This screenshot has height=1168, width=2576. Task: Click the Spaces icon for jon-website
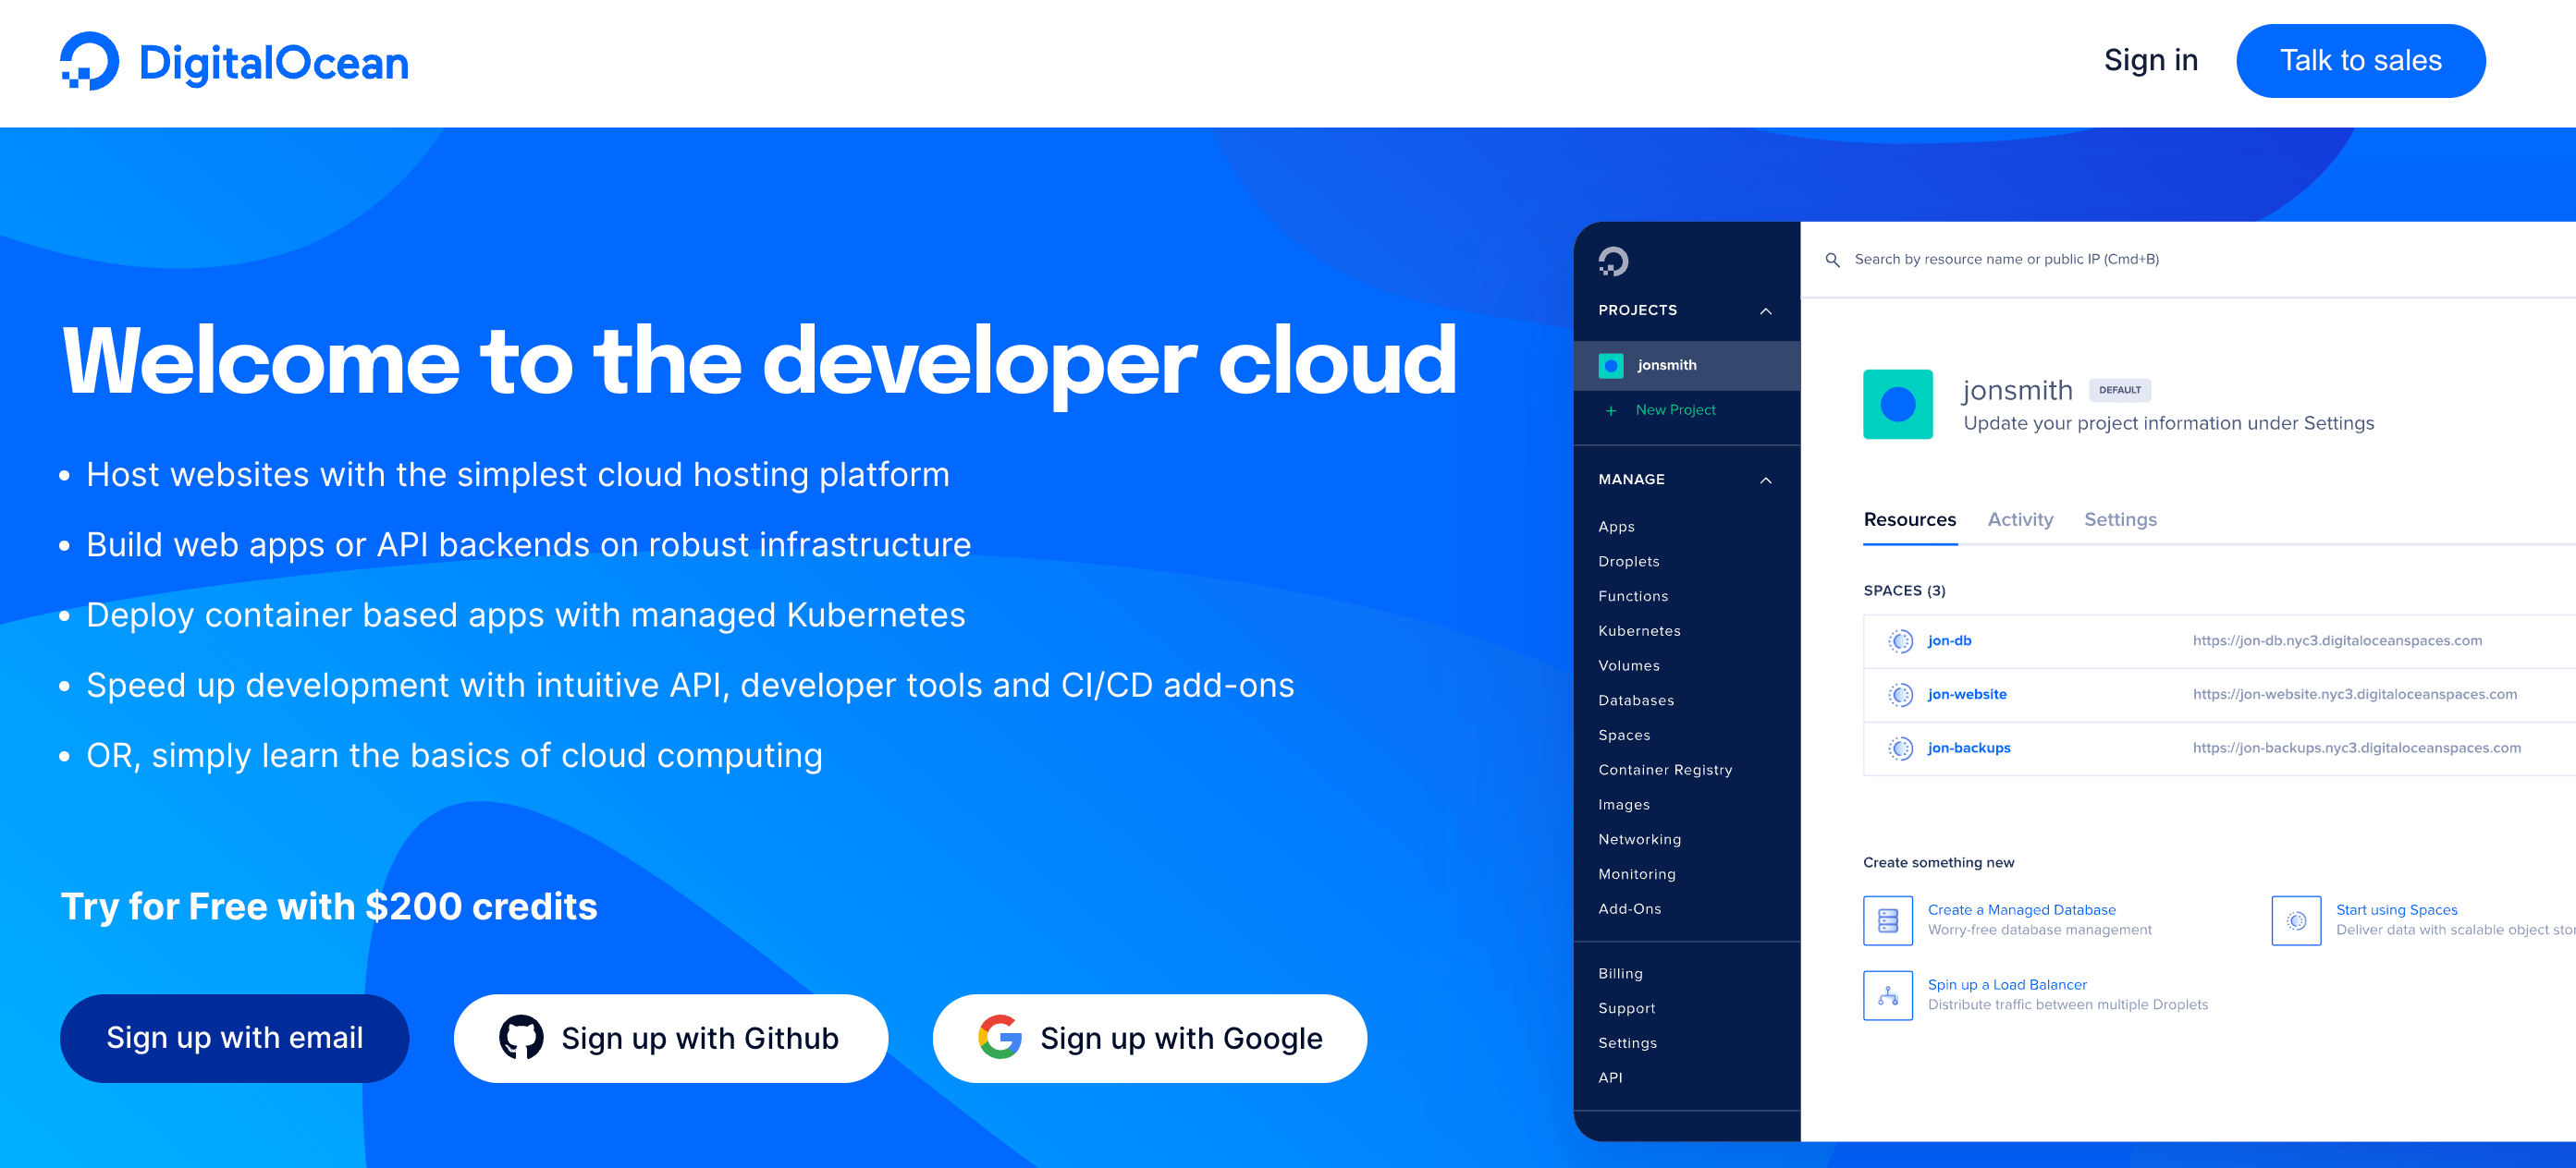click(1900, 694)
